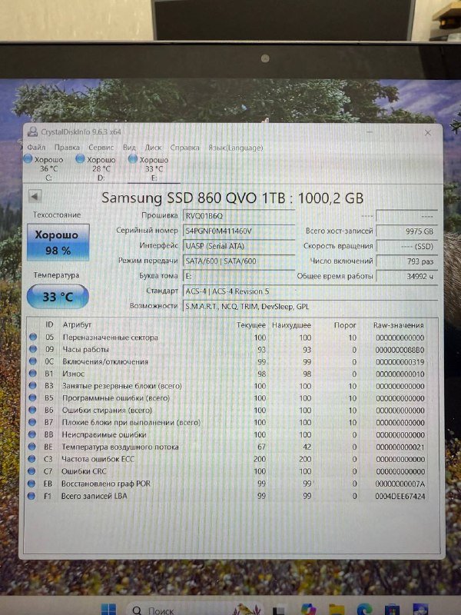Select the blue status orb for disk D:
Viewport: 461px width, 615px height.
(81, 159)
